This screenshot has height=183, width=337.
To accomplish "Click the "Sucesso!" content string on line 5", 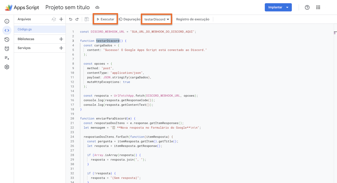I will click(x=155, y=50).
